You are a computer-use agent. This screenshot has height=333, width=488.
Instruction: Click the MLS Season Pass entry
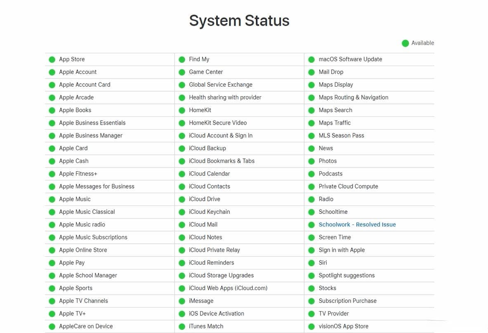[341, 135]
